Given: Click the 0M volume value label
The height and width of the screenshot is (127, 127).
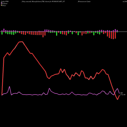Looking at the screenshot, I should tap(121, 93).
